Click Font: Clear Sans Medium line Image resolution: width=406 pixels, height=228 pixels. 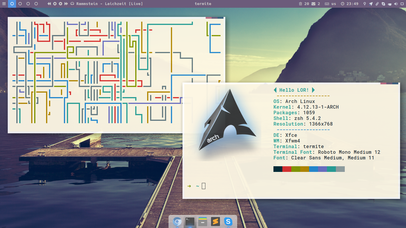pyautogui.click(x=324, y=158)
